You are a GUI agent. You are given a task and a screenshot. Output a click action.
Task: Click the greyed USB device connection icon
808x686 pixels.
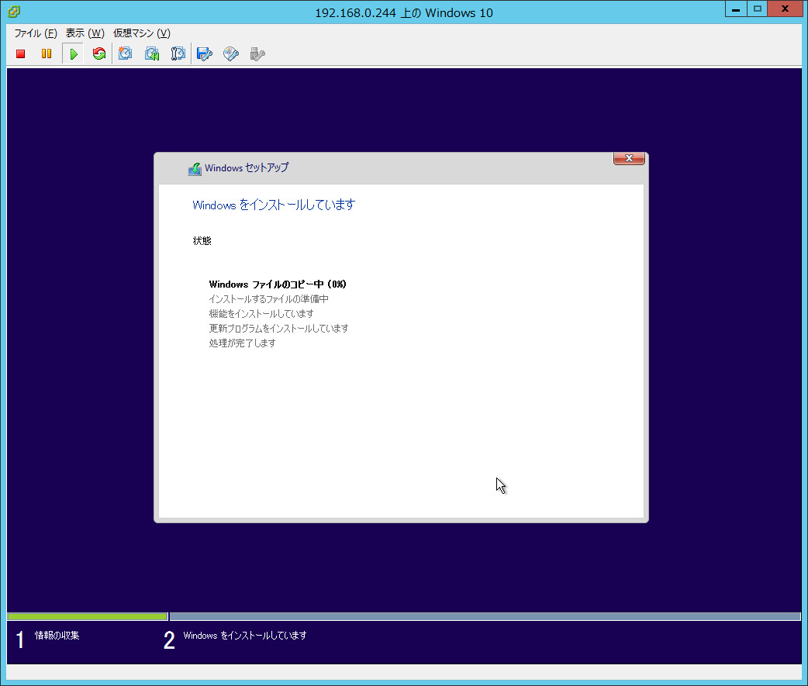[x=257, y=53]
